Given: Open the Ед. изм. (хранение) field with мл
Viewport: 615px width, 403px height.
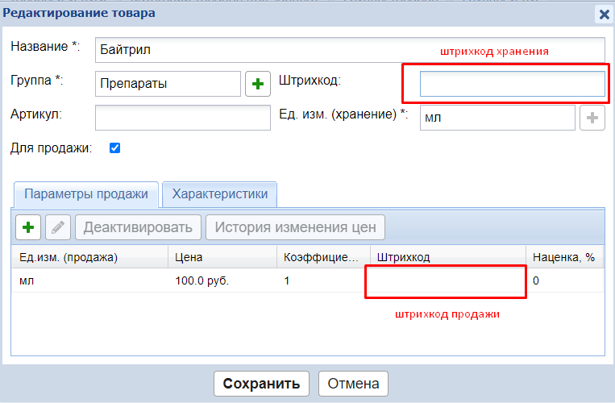Looking at the screenshot, I should 497,117.
